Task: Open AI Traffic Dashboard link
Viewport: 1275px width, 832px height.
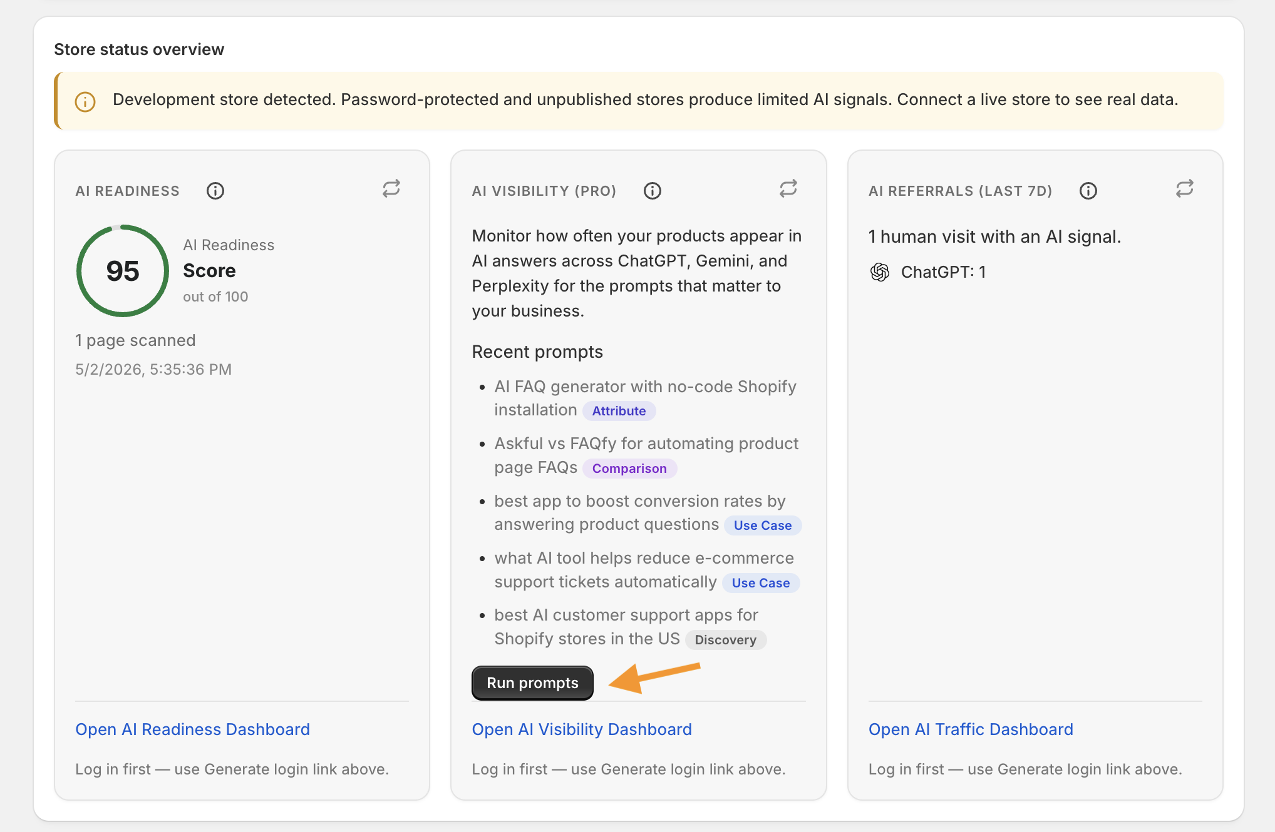Action: [971, 729]
